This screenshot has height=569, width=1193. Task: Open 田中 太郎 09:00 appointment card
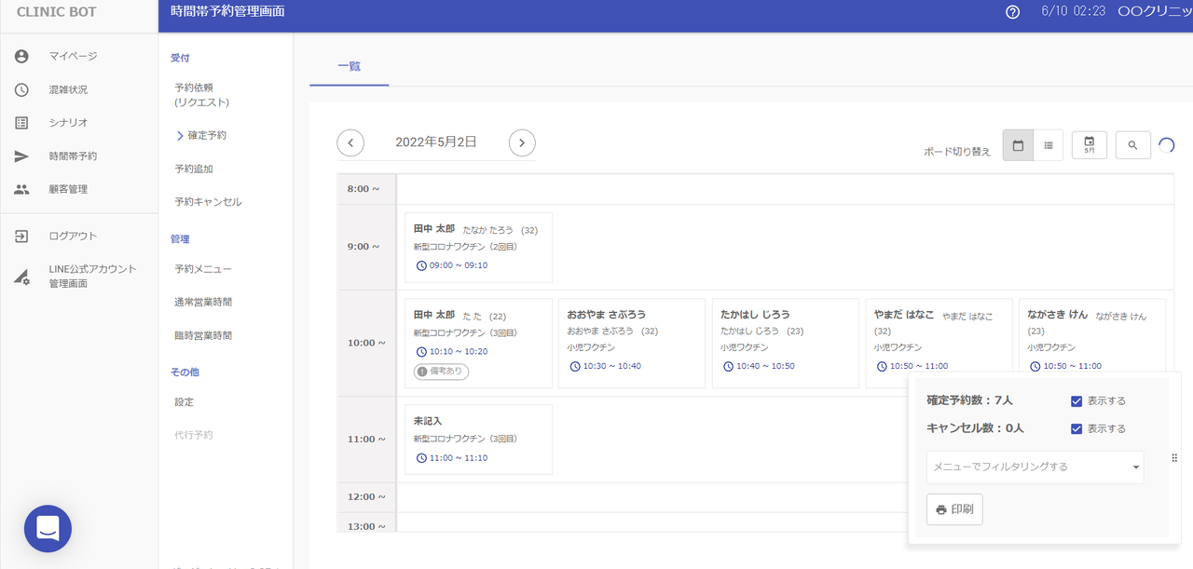[478, 247]
